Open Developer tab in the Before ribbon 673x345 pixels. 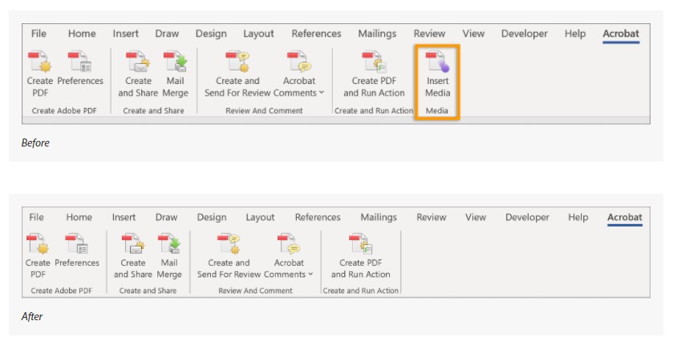click(524, 34)
